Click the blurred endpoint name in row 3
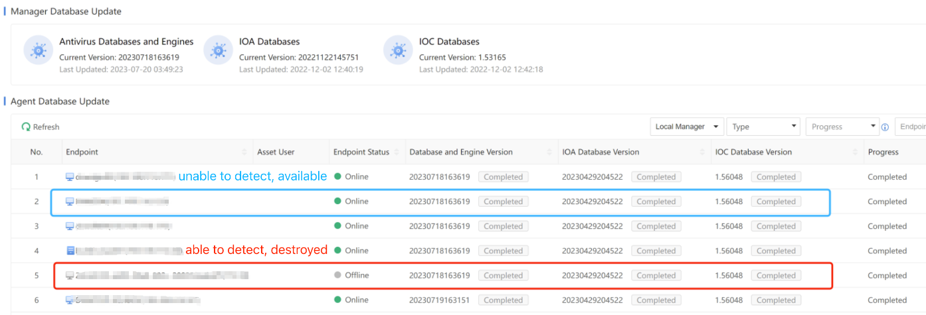 tap(124, 226)
